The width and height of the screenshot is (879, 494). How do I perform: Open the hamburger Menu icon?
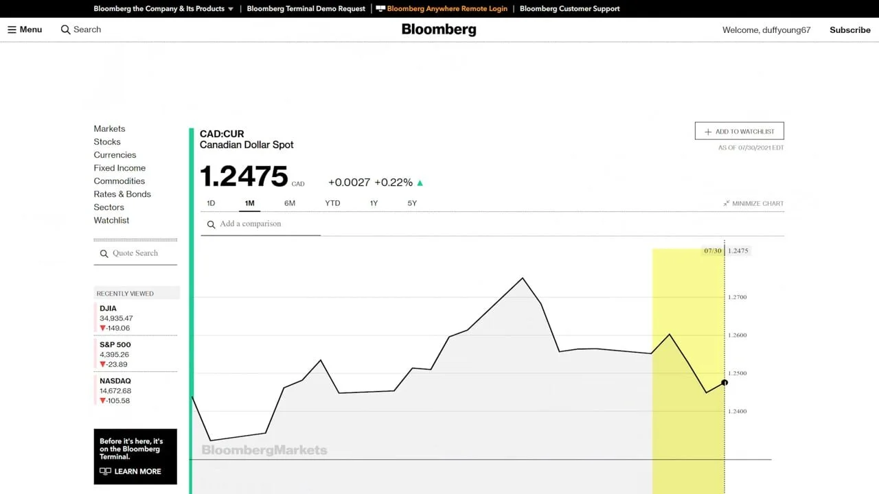coord(12,30)
